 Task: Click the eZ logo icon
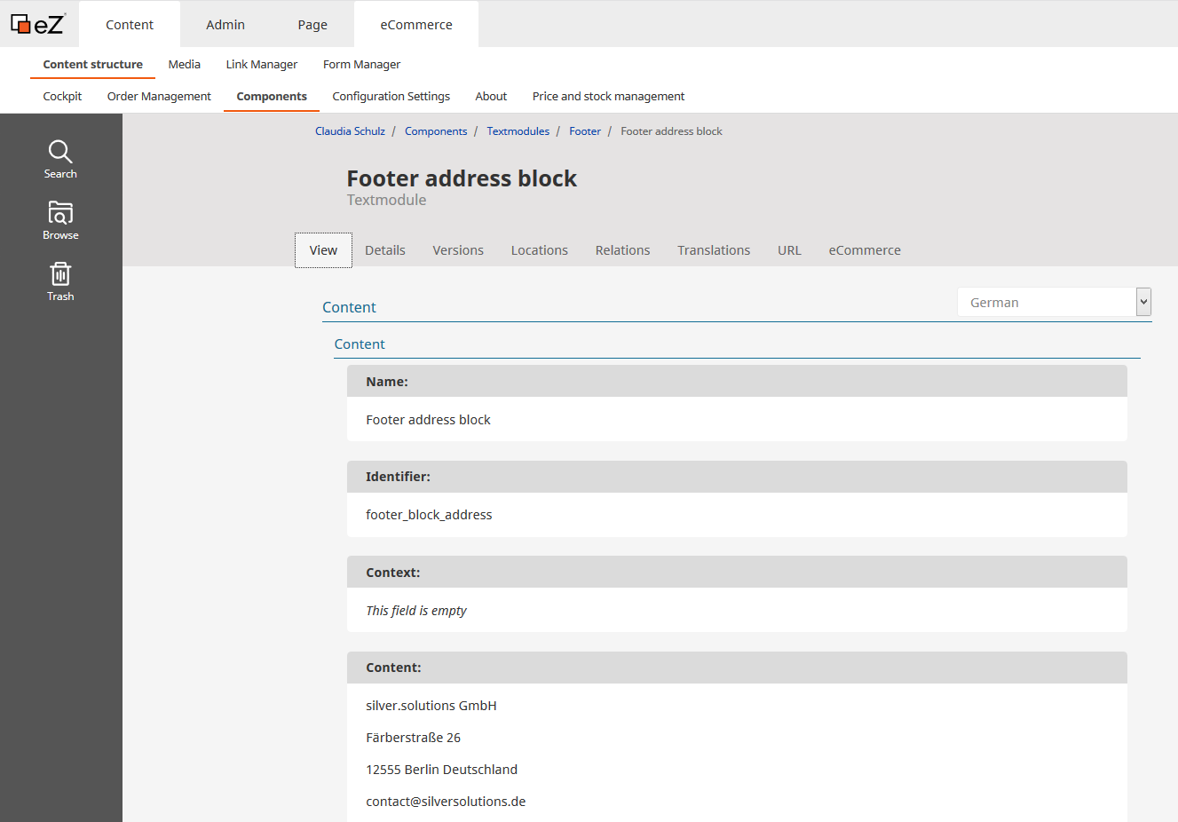click(37, 24)
